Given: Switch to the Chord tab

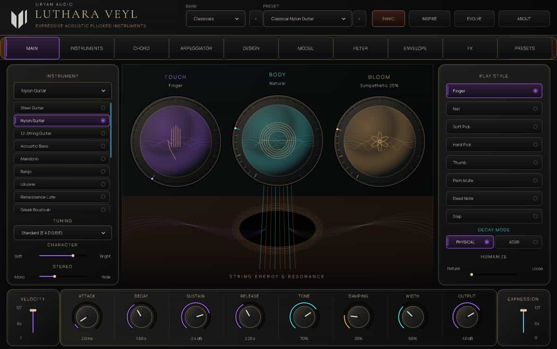Looking at the screenshot, I should [142, 48].
